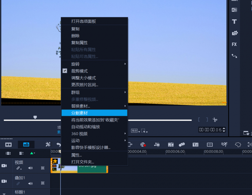Expand the 360 视频 submenu
The width and height of the screenshot is (252, 195).
point(94,134)
